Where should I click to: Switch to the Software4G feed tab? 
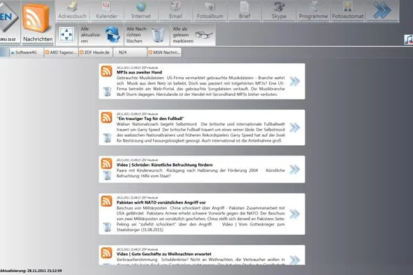click(26, 52)
